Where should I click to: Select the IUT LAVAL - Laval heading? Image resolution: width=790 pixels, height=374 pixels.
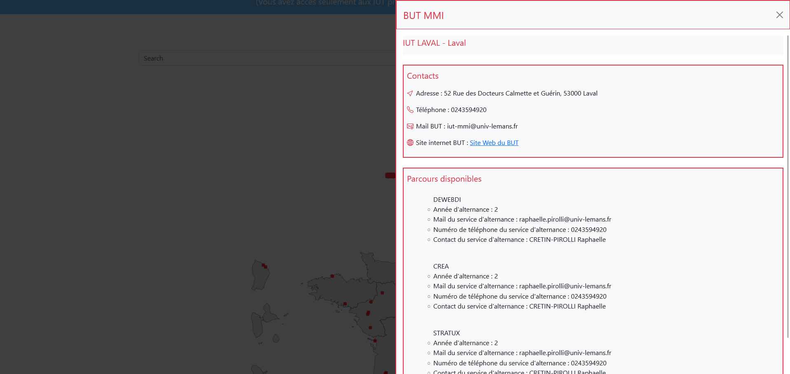coord(434,43)
